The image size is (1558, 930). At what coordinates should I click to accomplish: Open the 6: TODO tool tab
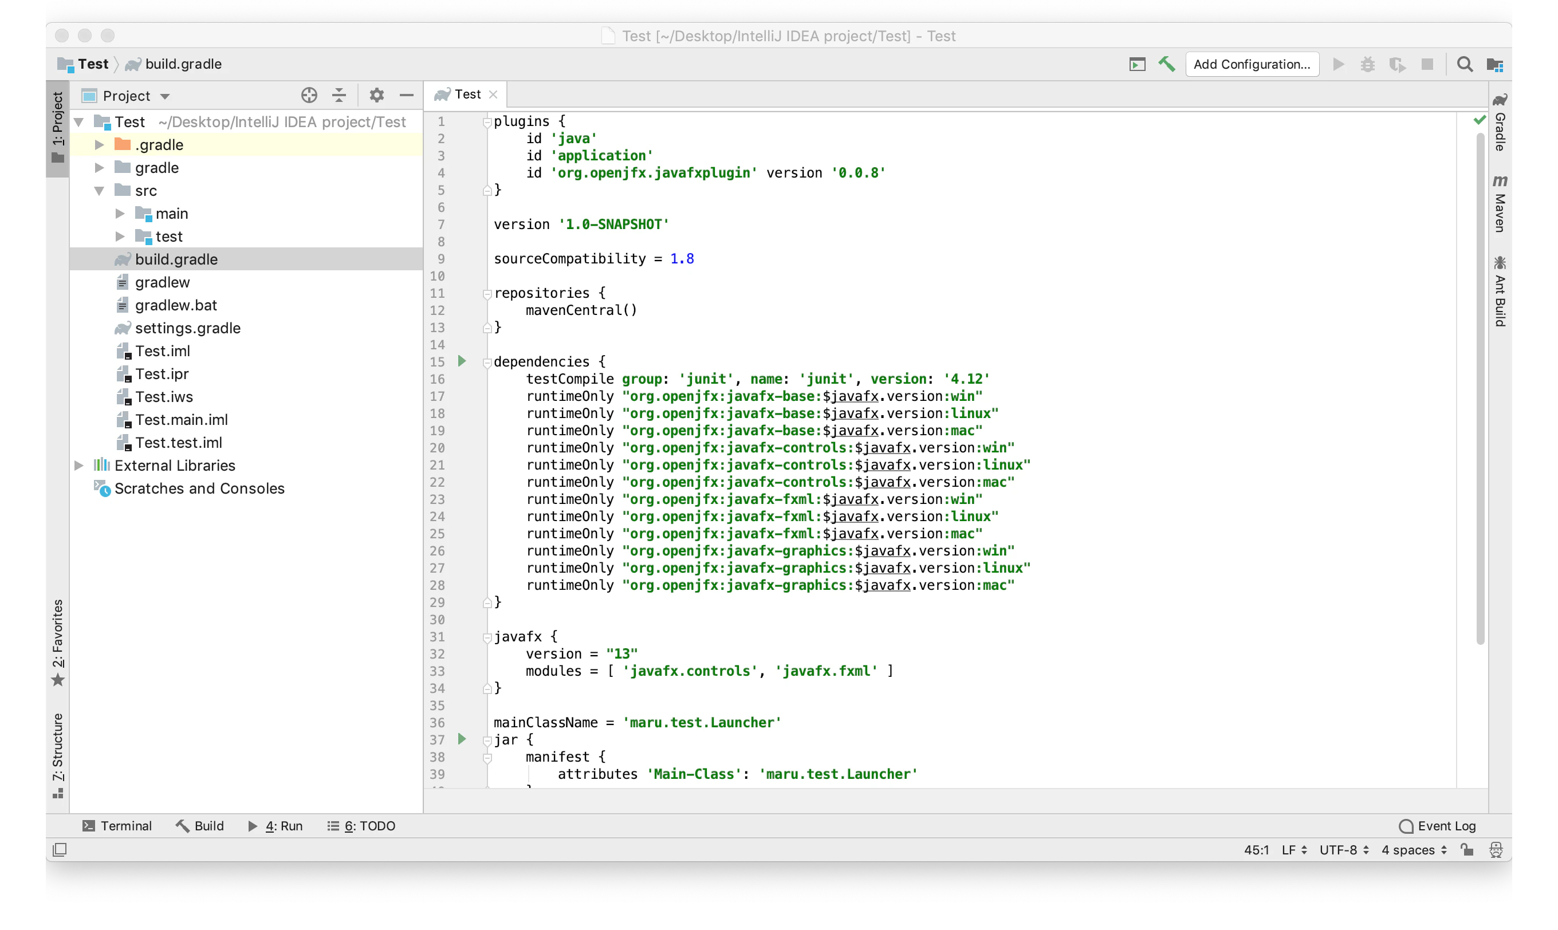tap(361, 826)
